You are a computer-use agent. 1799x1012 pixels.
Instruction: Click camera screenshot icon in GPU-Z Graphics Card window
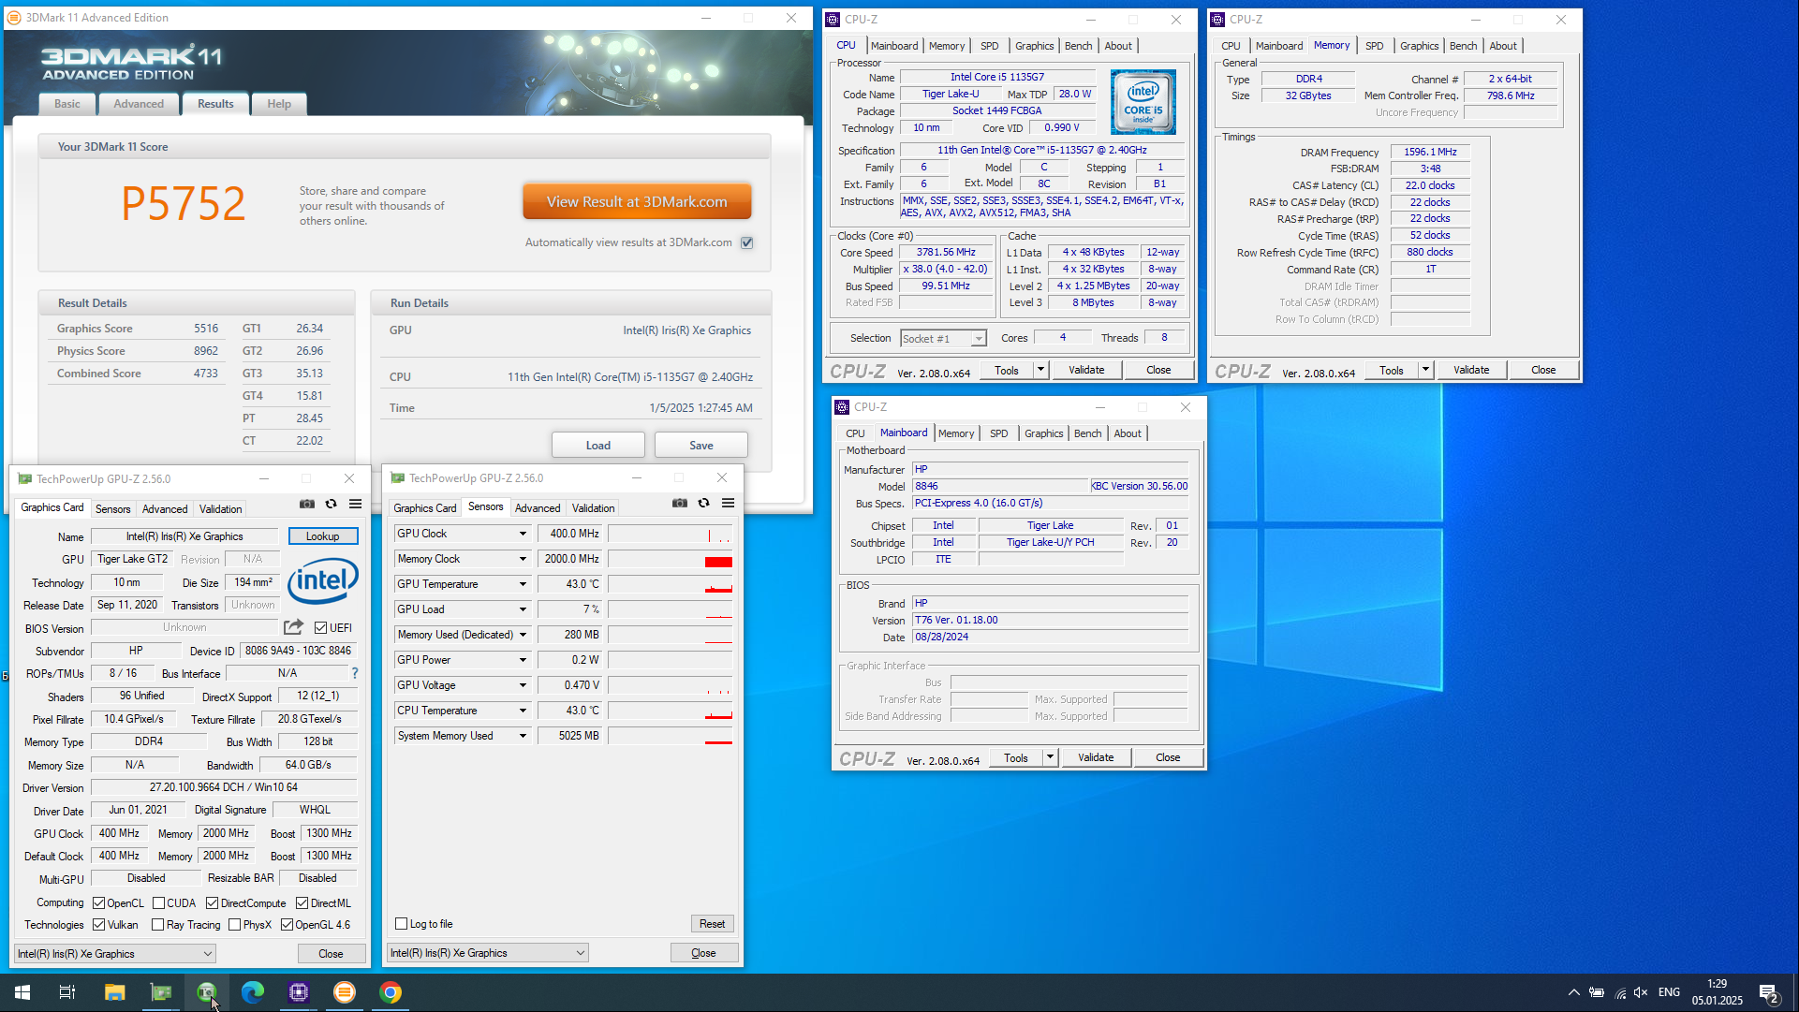pyautogui.click(x=307, y=504)
